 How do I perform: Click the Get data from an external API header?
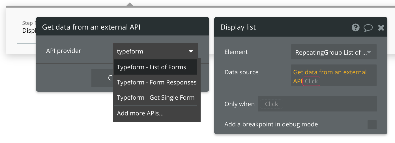click(91, 27)
